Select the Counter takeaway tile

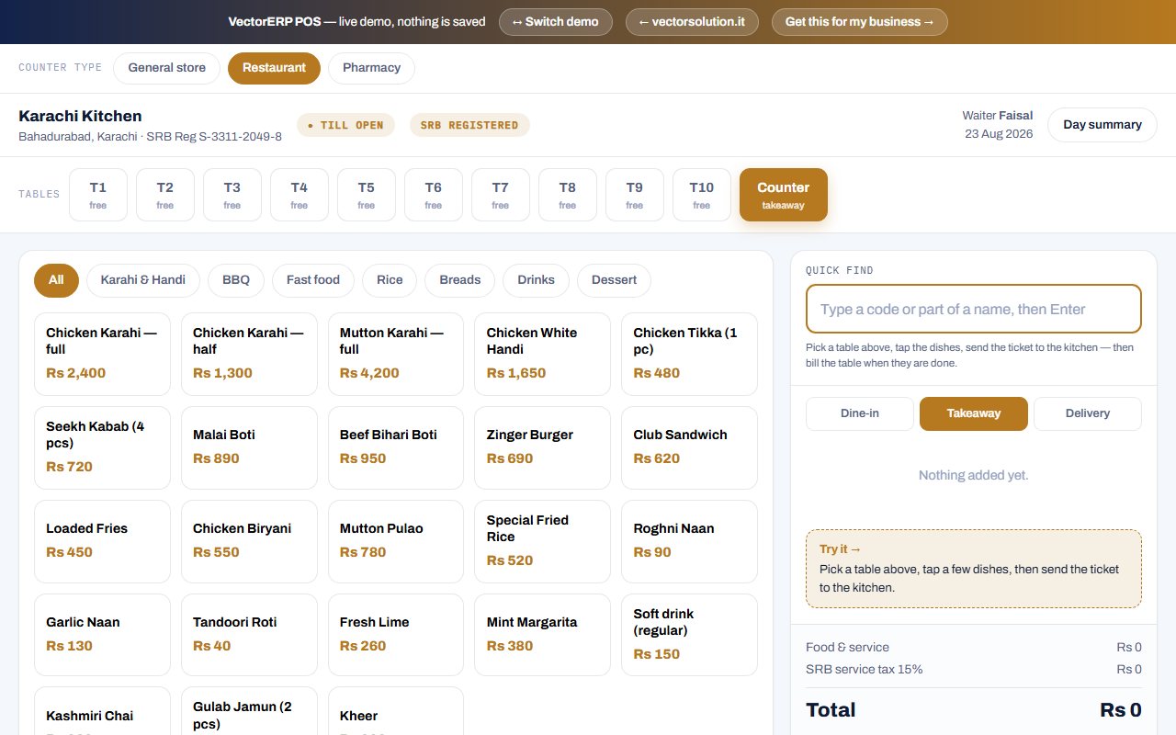click(784, 195)
